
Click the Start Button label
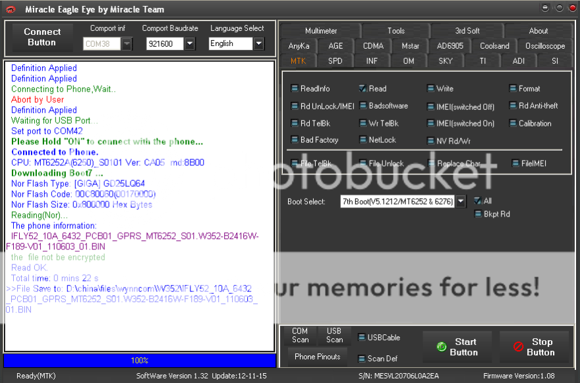pyautogui.click(x=464, y=347)
